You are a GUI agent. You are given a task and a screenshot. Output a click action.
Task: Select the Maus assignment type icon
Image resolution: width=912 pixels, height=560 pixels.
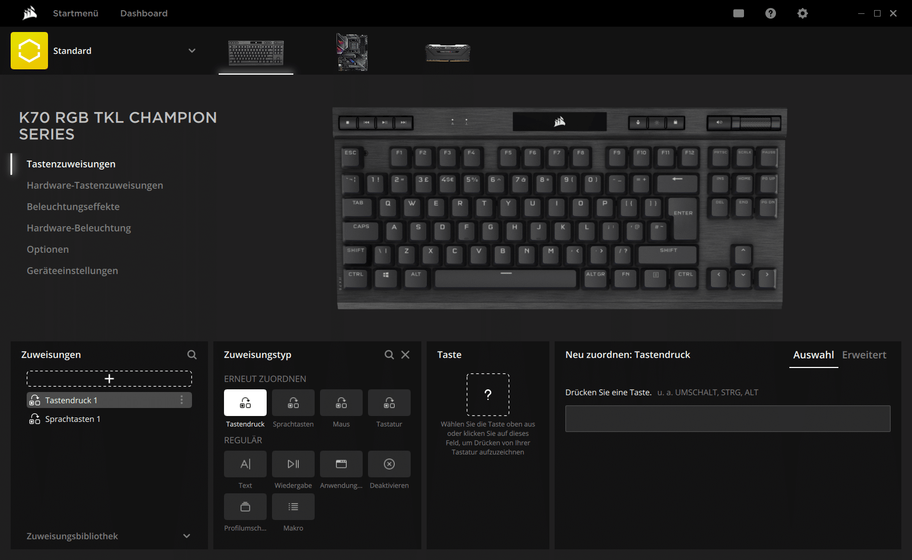tap(341, 403)
